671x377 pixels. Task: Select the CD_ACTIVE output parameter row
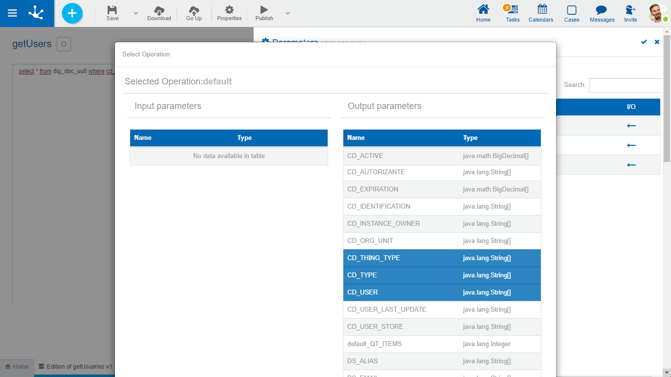coord(442,156)
